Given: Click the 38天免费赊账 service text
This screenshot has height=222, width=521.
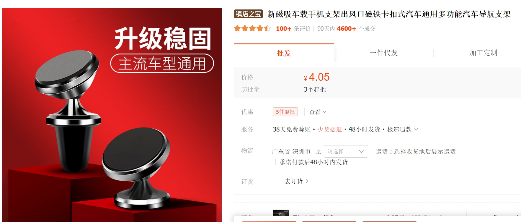Looking at the screenshot, I should (x=292, y=129).
